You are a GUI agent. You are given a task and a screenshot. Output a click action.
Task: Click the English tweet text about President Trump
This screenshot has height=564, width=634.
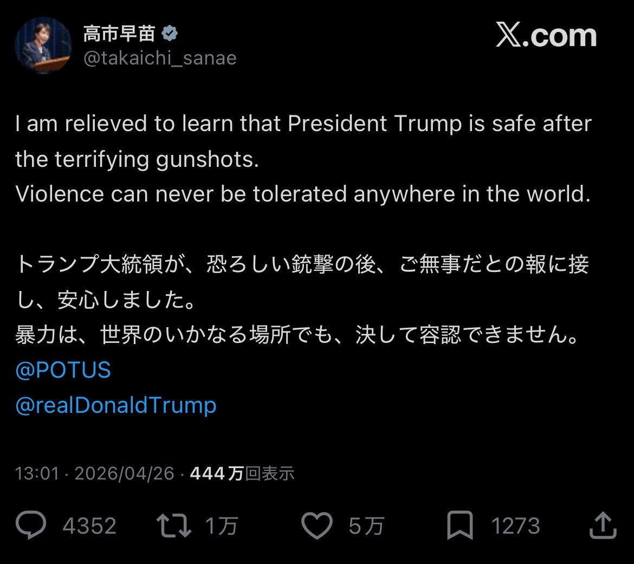coord(303,159)
